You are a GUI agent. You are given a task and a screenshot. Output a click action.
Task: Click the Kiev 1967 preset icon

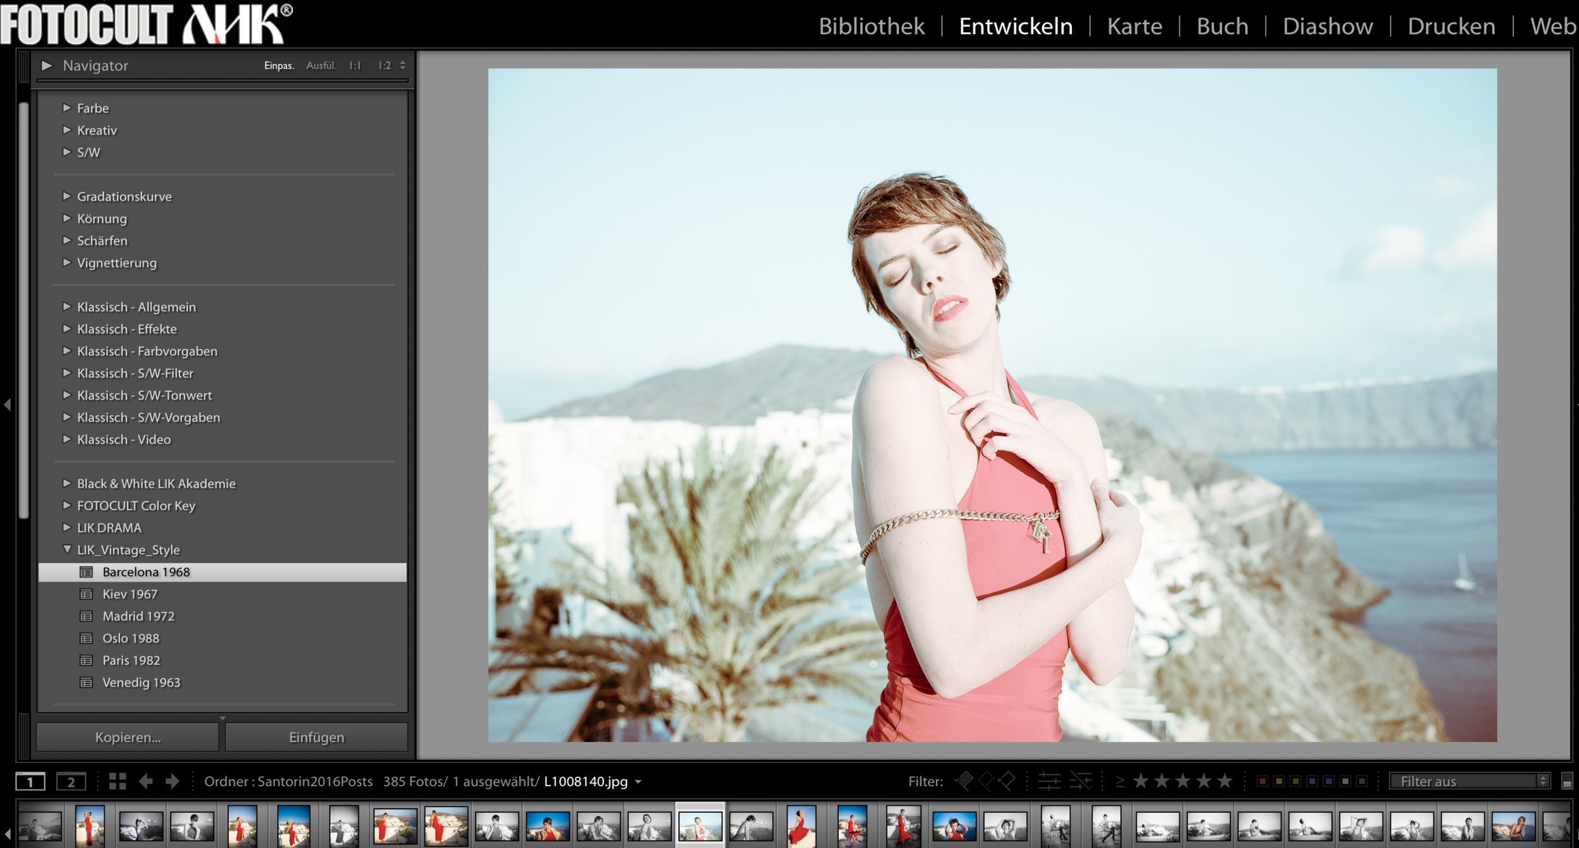pos(87,594)
